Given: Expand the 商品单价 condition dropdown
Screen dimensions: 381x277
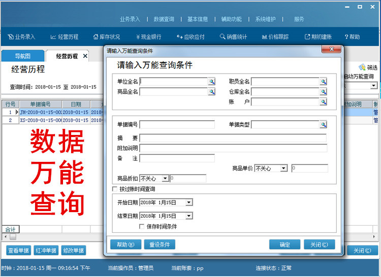Looking at the screenshot, I should point(283,168).
